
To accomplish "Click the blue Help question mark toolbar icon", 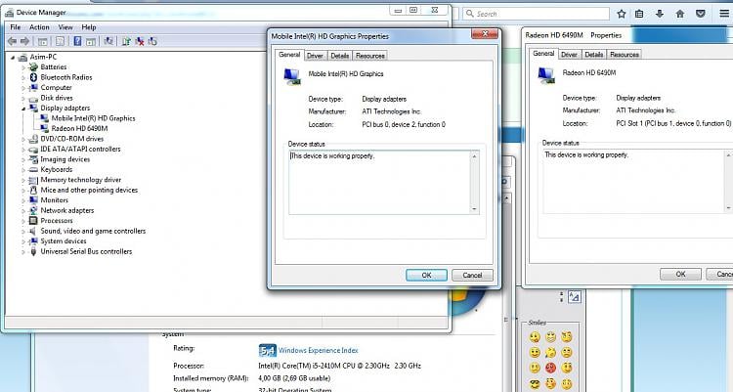I will pos(77,41).
